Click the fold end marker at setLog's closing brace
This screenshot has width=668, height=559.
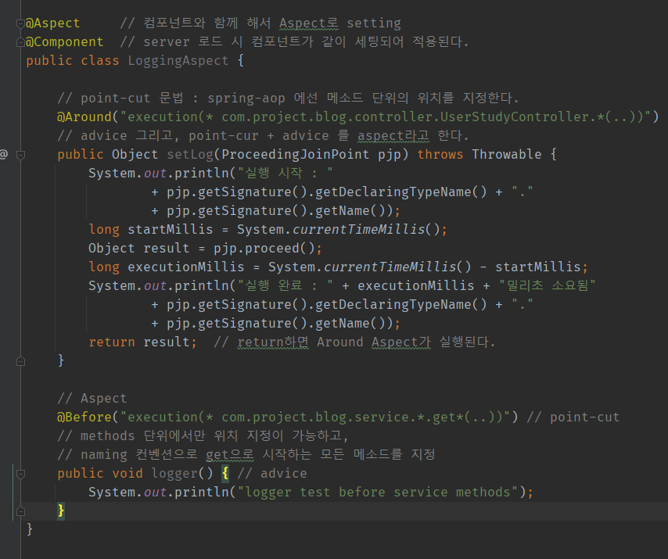coord(20,361)
